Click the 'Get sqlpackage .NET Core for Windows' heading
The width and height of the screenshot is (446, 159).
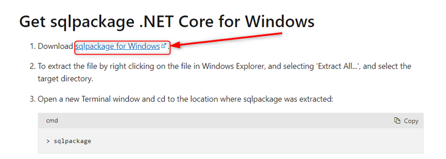[167, 22]
